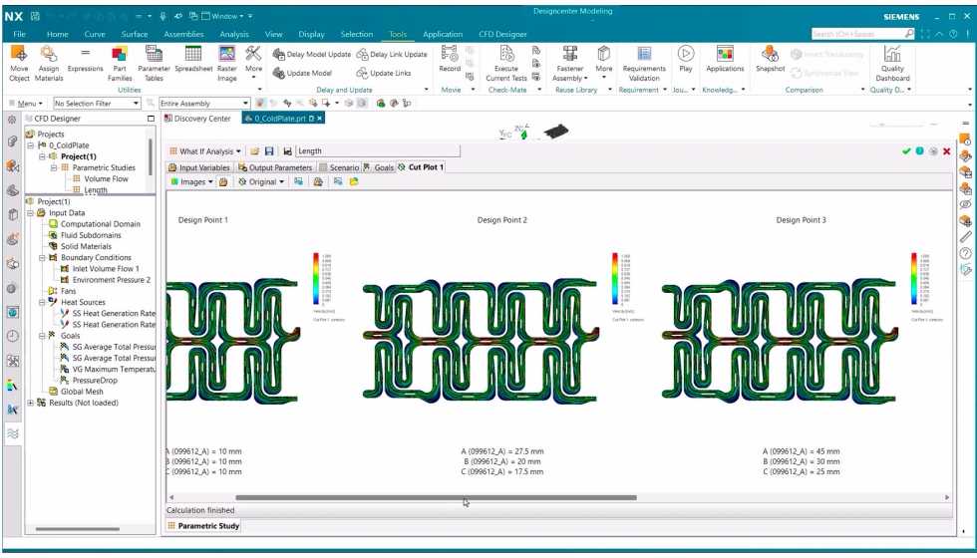Viewport: 977px width, 558px height.
Task: Accept study with the green checkmark
Action: pyautogui.click(x=906, y=151)
